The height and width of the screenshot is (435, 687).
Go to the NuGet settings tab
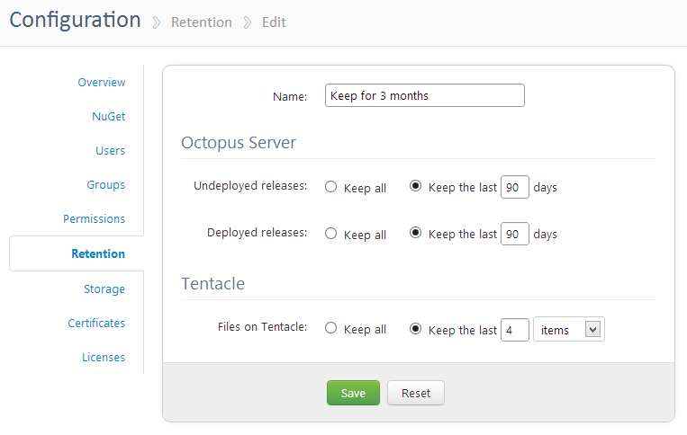click(x=108, y=117)
